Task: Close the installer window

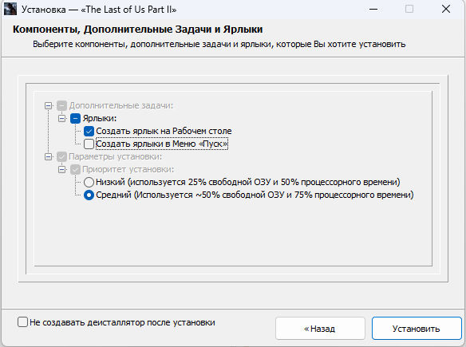Action: tap(446, 10)
